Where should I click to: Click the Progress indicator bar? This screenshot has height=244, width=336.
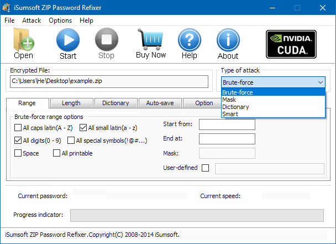click(197, 215)
